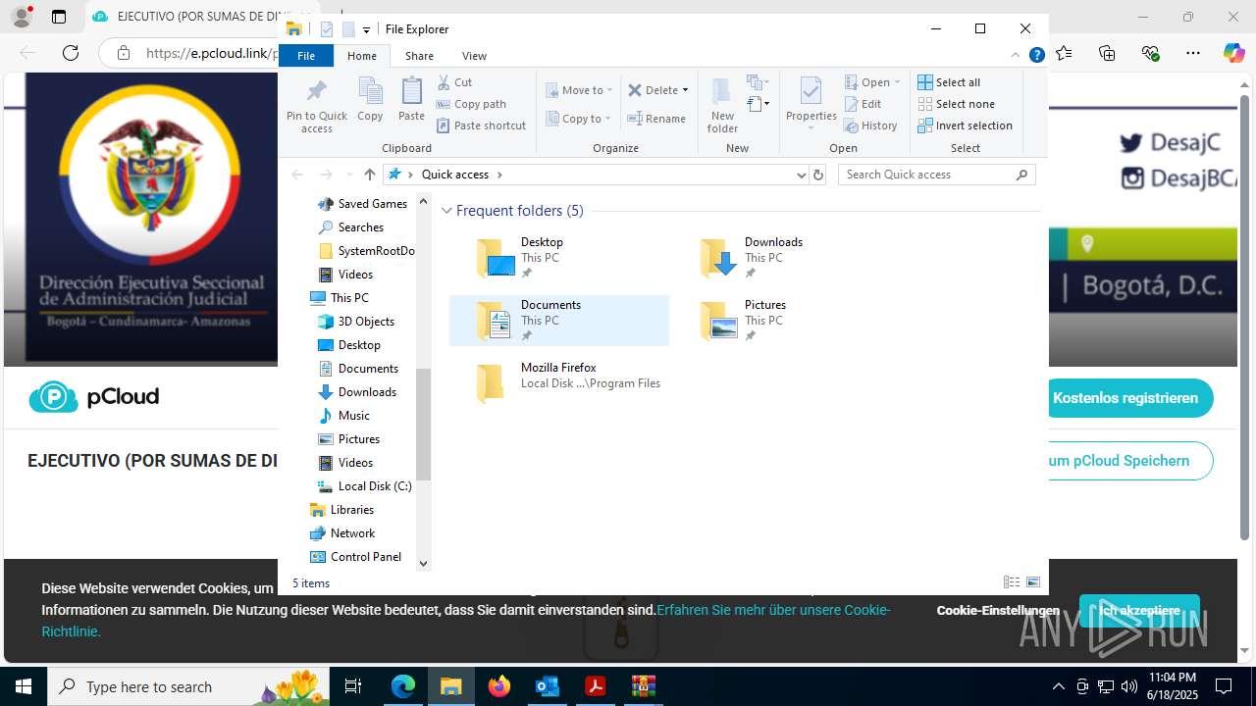The height and width of the screenshot is (706, 1256).
Task: Click Kostenlos registrieren button in browser
Action: pos(1125,398)
